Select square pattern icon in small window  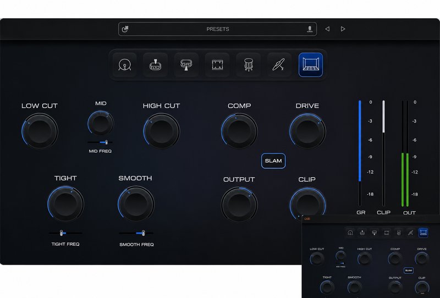click(x=387, y=233)
